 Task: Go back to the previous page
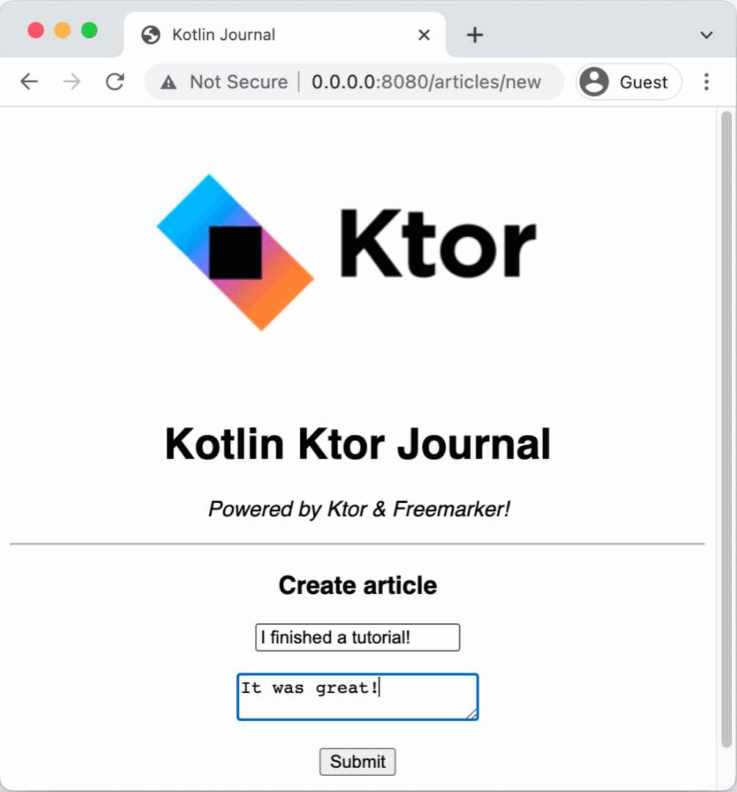[29, 81]
